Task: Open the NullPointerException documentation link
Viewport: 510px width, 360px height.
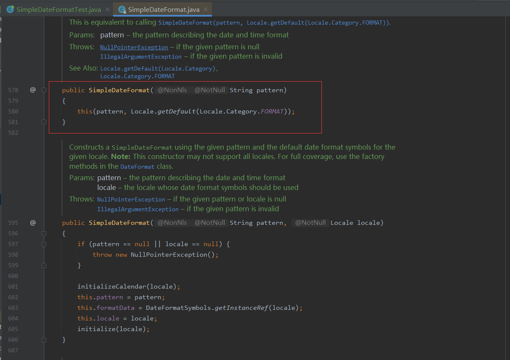Action: tap(134, 47)
